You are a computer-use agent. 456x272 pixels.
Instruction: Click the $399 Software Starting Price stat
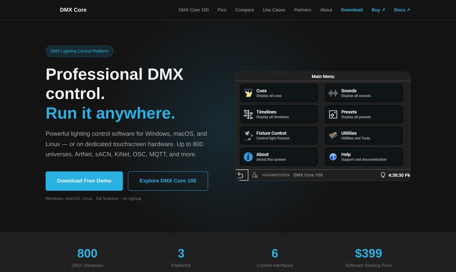pos(369,258)
